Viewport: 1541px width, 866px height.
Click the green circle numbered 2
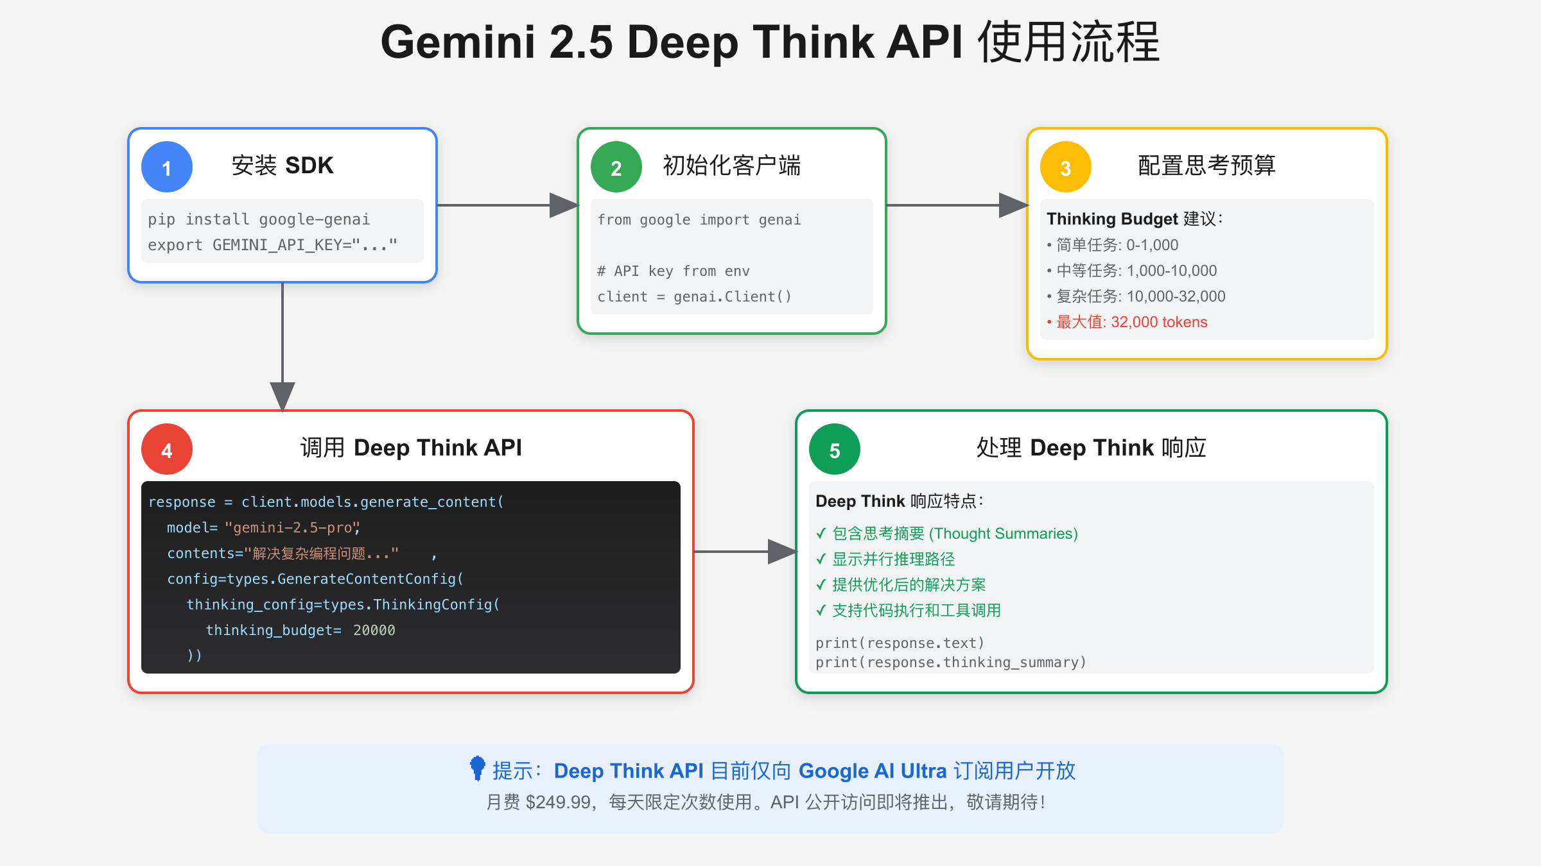pyautogui.click(x=616, y=167)
